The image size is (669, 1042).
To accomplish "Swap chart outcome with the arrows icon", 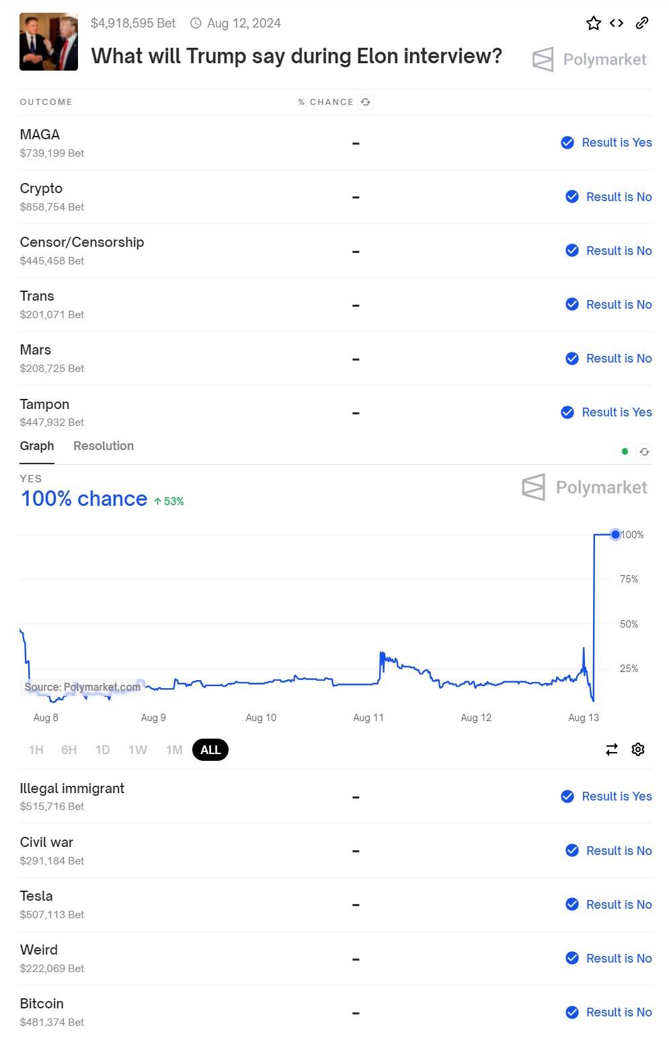I will [612, 749].
